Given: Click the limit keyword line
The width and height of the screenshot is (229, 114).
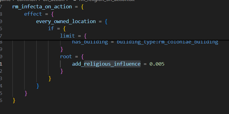Looking at the screenshot, I should coord(67,36).
